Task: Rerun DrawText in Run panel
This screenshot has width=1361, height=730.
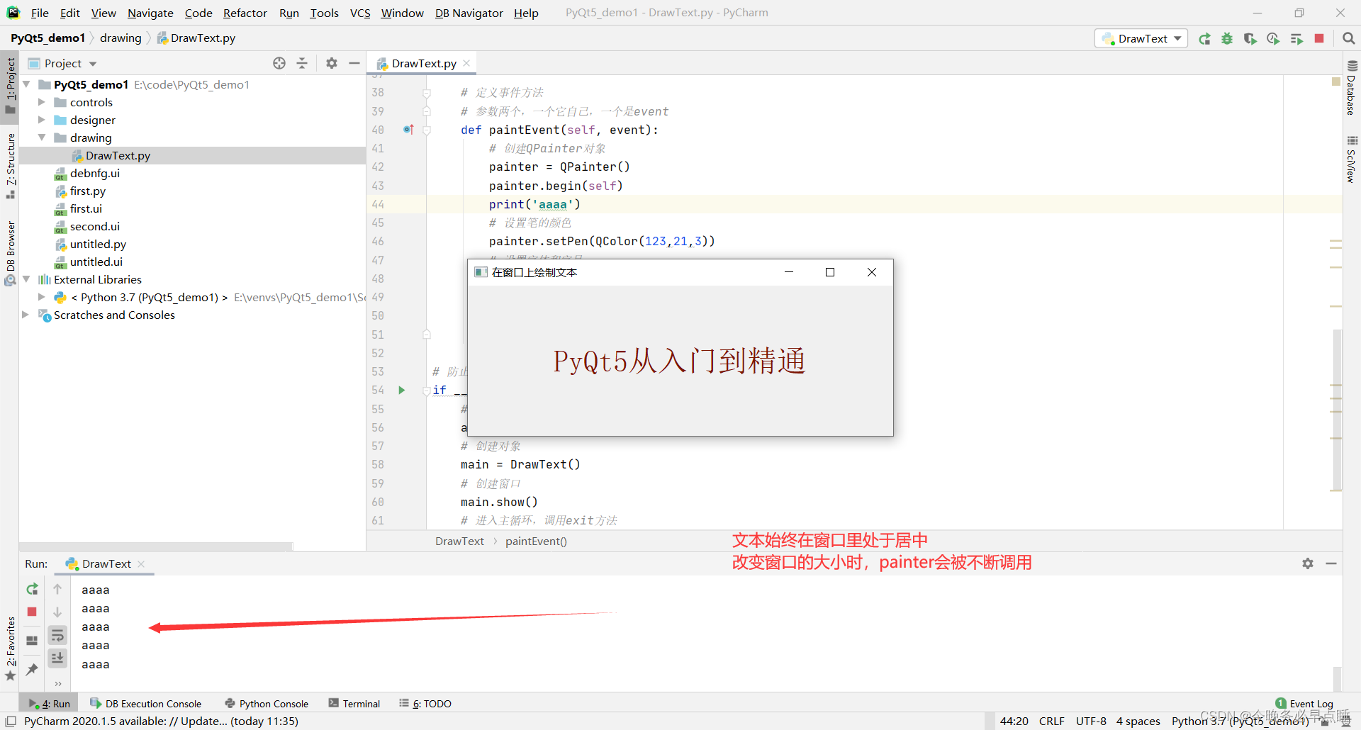Action: click(32, 589)
